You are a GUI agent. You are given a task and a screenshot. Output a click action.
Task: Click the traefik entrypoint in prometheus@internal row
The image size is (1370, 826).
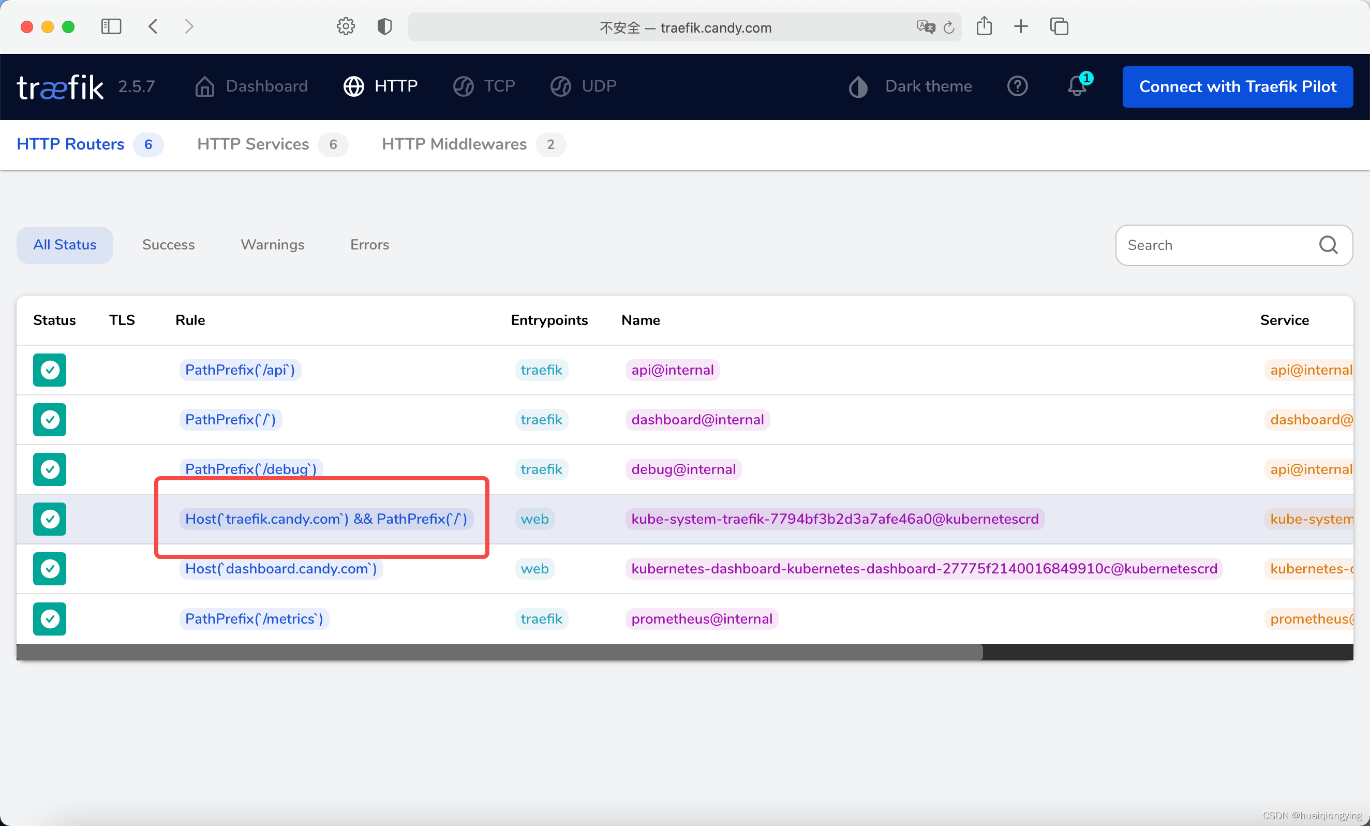pos(542,618)
